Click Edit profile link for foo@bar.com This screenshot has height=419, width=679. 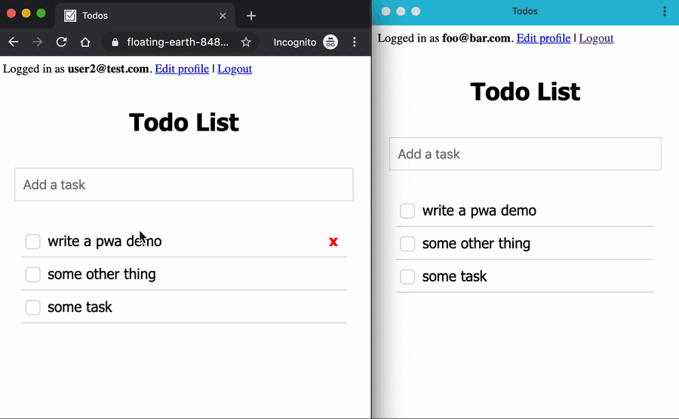543,39
